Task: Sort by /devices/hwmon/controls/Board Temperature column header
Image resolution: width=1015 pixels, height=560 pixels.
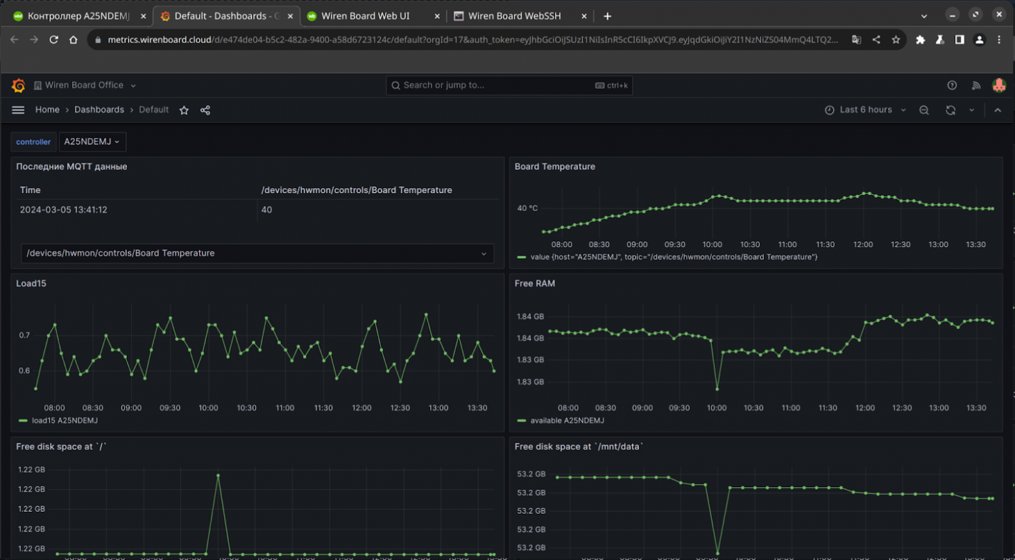Action: coord(357,190)
